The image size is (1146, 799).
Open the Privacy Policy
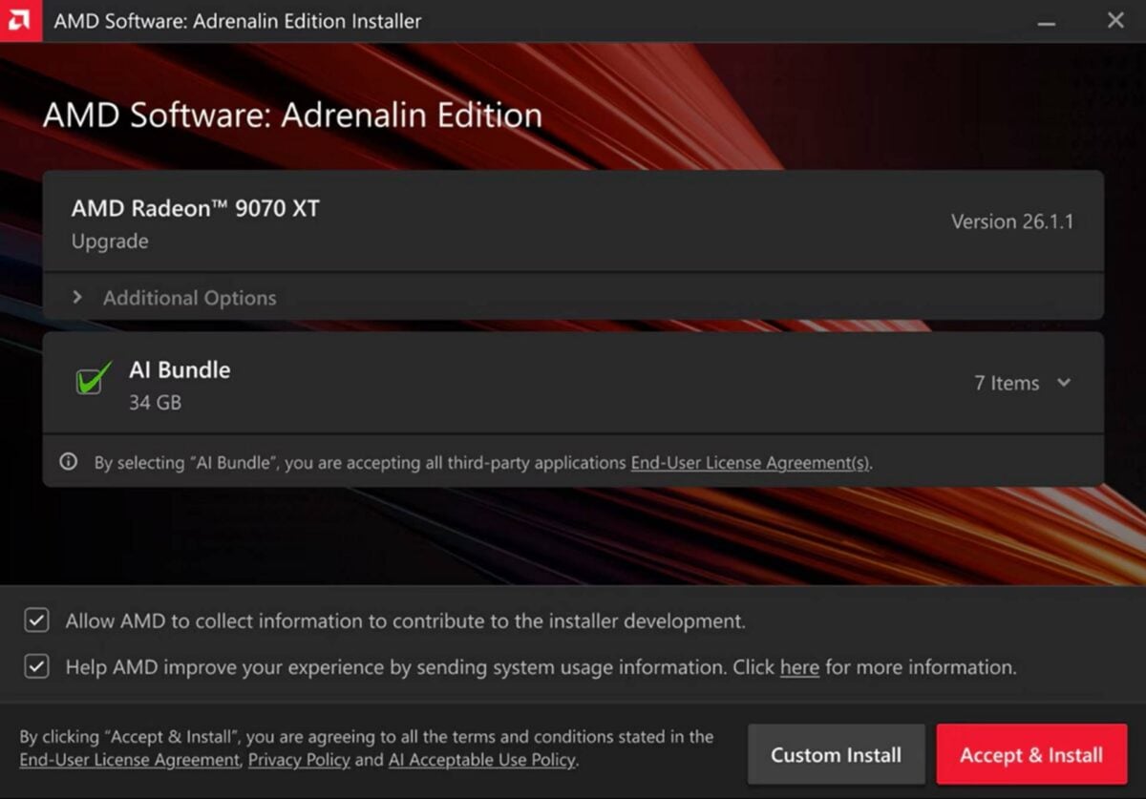(299, 760)
